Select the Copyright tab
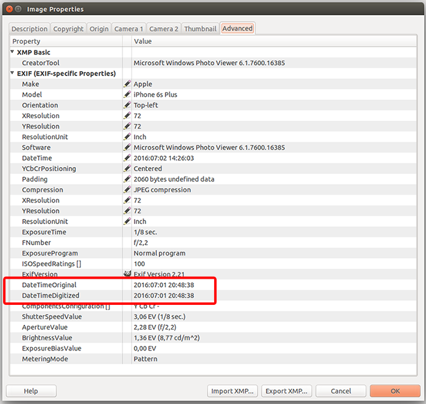 (68, 29)
